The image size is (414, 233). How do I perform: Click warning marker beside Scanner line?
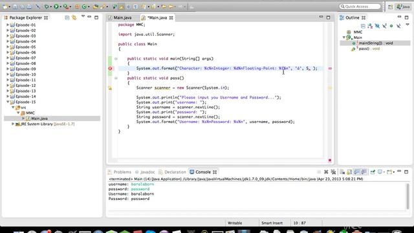click(x=110, y=88)
